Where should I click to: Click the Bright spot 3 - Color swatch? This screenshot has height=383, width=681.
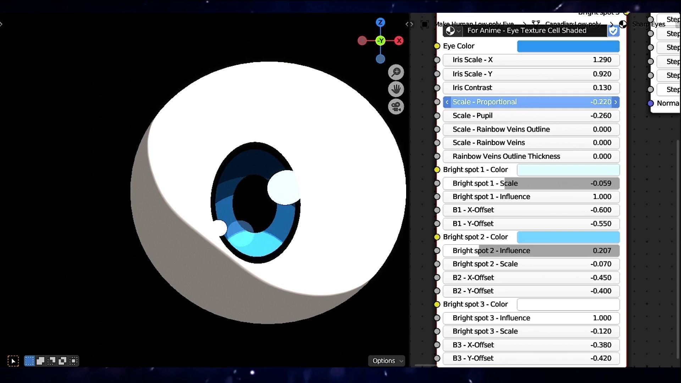[568, 305]
